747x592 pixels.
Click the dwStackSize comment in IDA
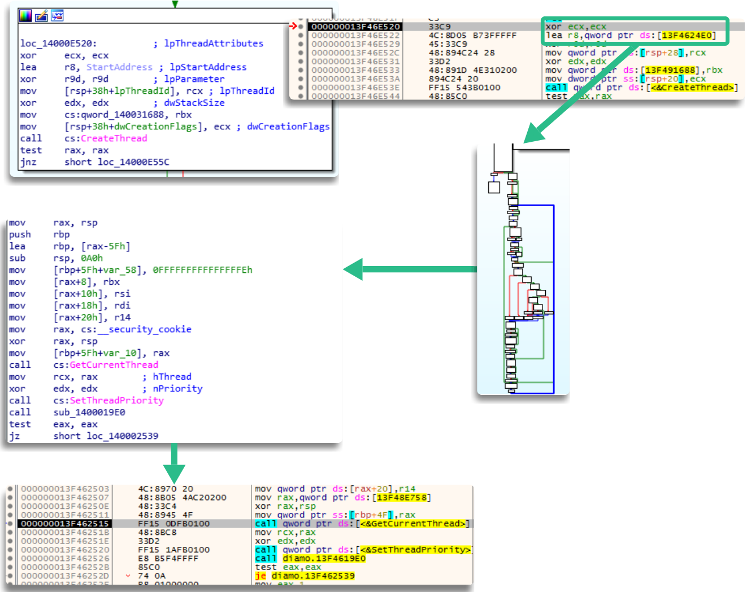point(189,103)
